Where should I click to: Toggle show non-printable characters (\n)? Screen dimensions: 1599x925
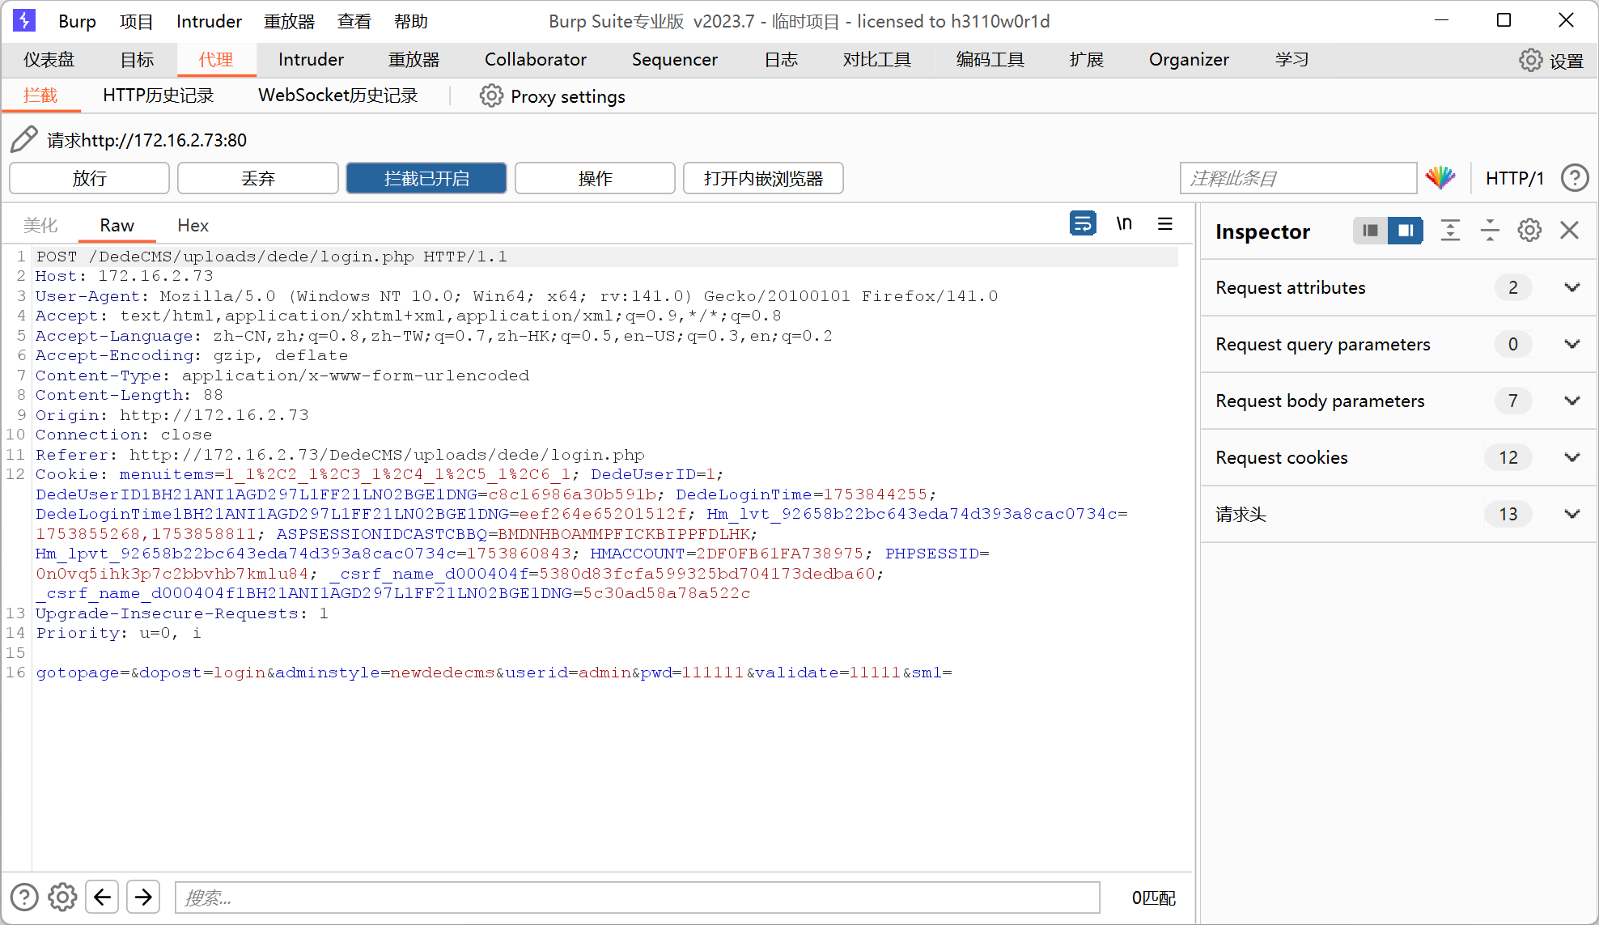pyautogui.click(x=1124, y=223)
